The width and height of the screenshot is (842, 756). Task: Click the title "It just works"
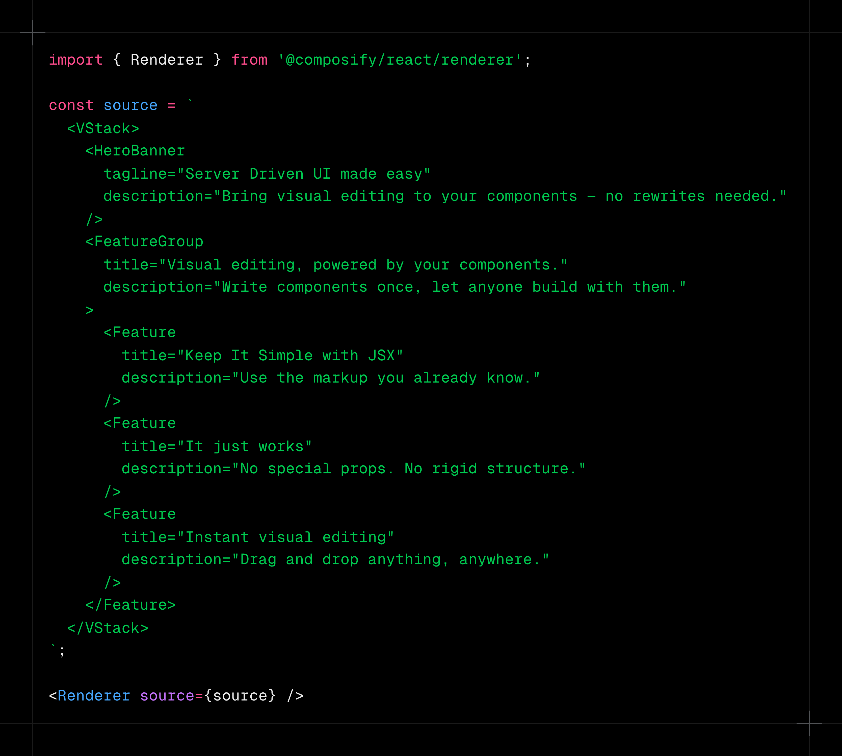point(216,447)
